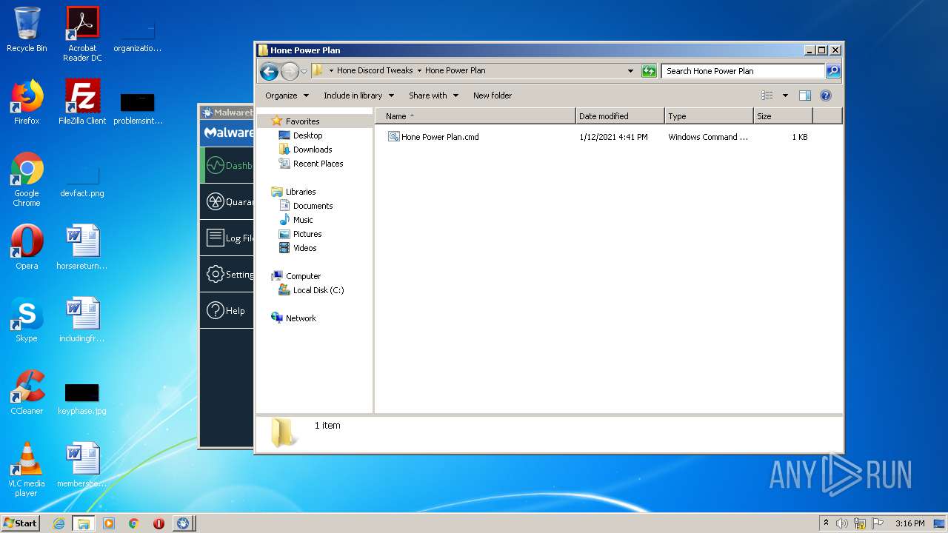This screenshot has width=948, height=533.
Task: Select Libraries in navigation pane
Action: [301, 192]
